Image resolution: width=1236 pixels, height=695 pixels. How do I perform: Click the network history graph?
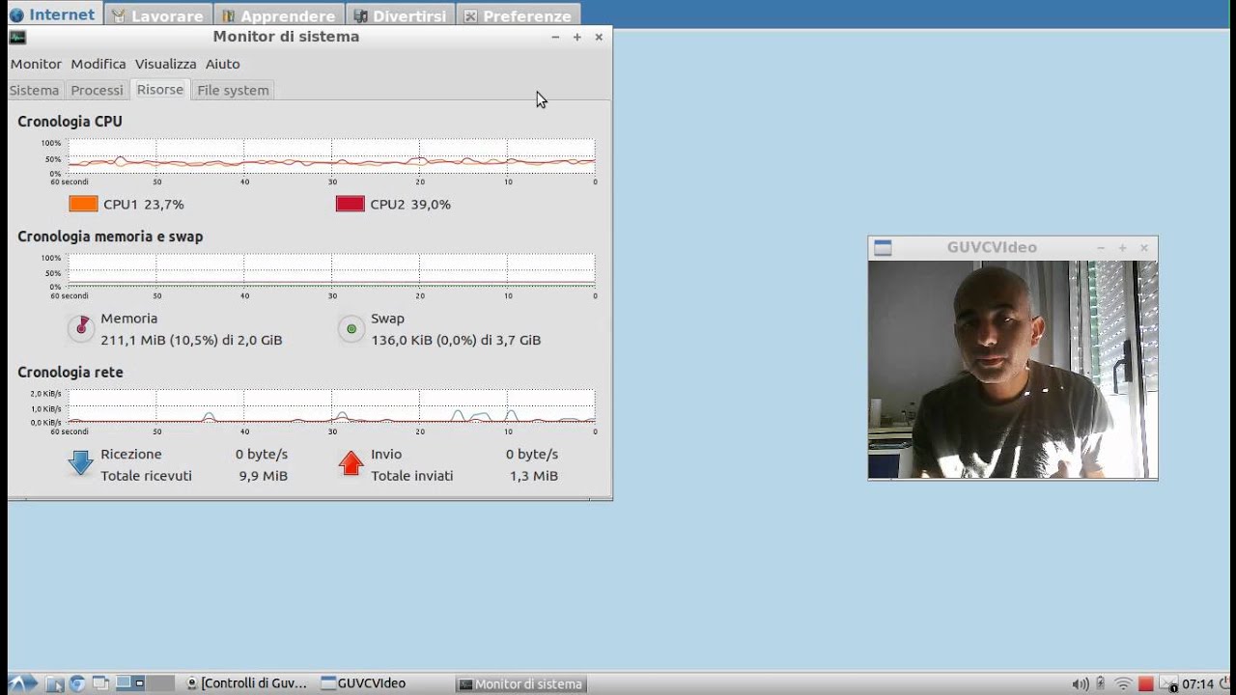pyautogui.click(x=331, y=406)
